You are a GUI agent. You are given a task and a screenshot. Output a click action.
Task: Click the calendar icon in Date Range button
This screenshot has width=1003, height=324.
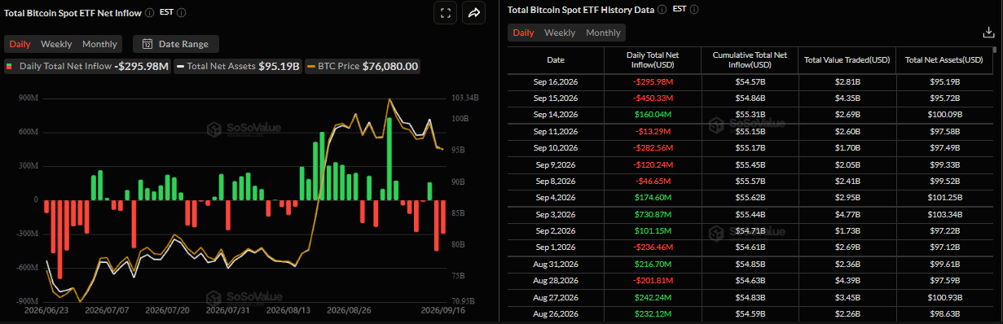pyautogui.click(x=147, y=44)
